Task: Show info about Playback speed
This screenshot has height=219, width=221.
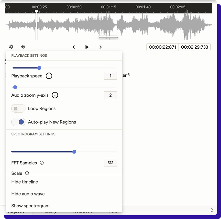Action: pyautogui.click(x=49, y=76)
